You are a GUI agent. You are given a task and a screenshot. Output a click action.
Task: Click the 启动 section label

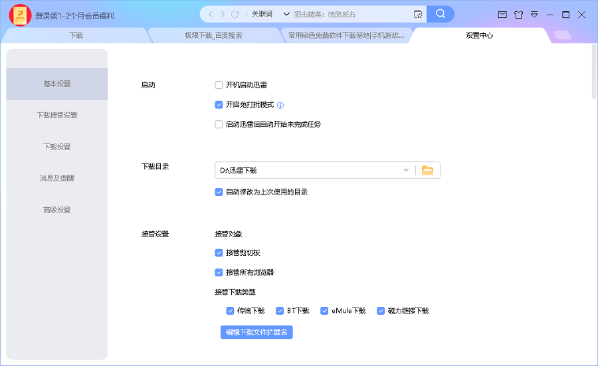coord(148,85)
